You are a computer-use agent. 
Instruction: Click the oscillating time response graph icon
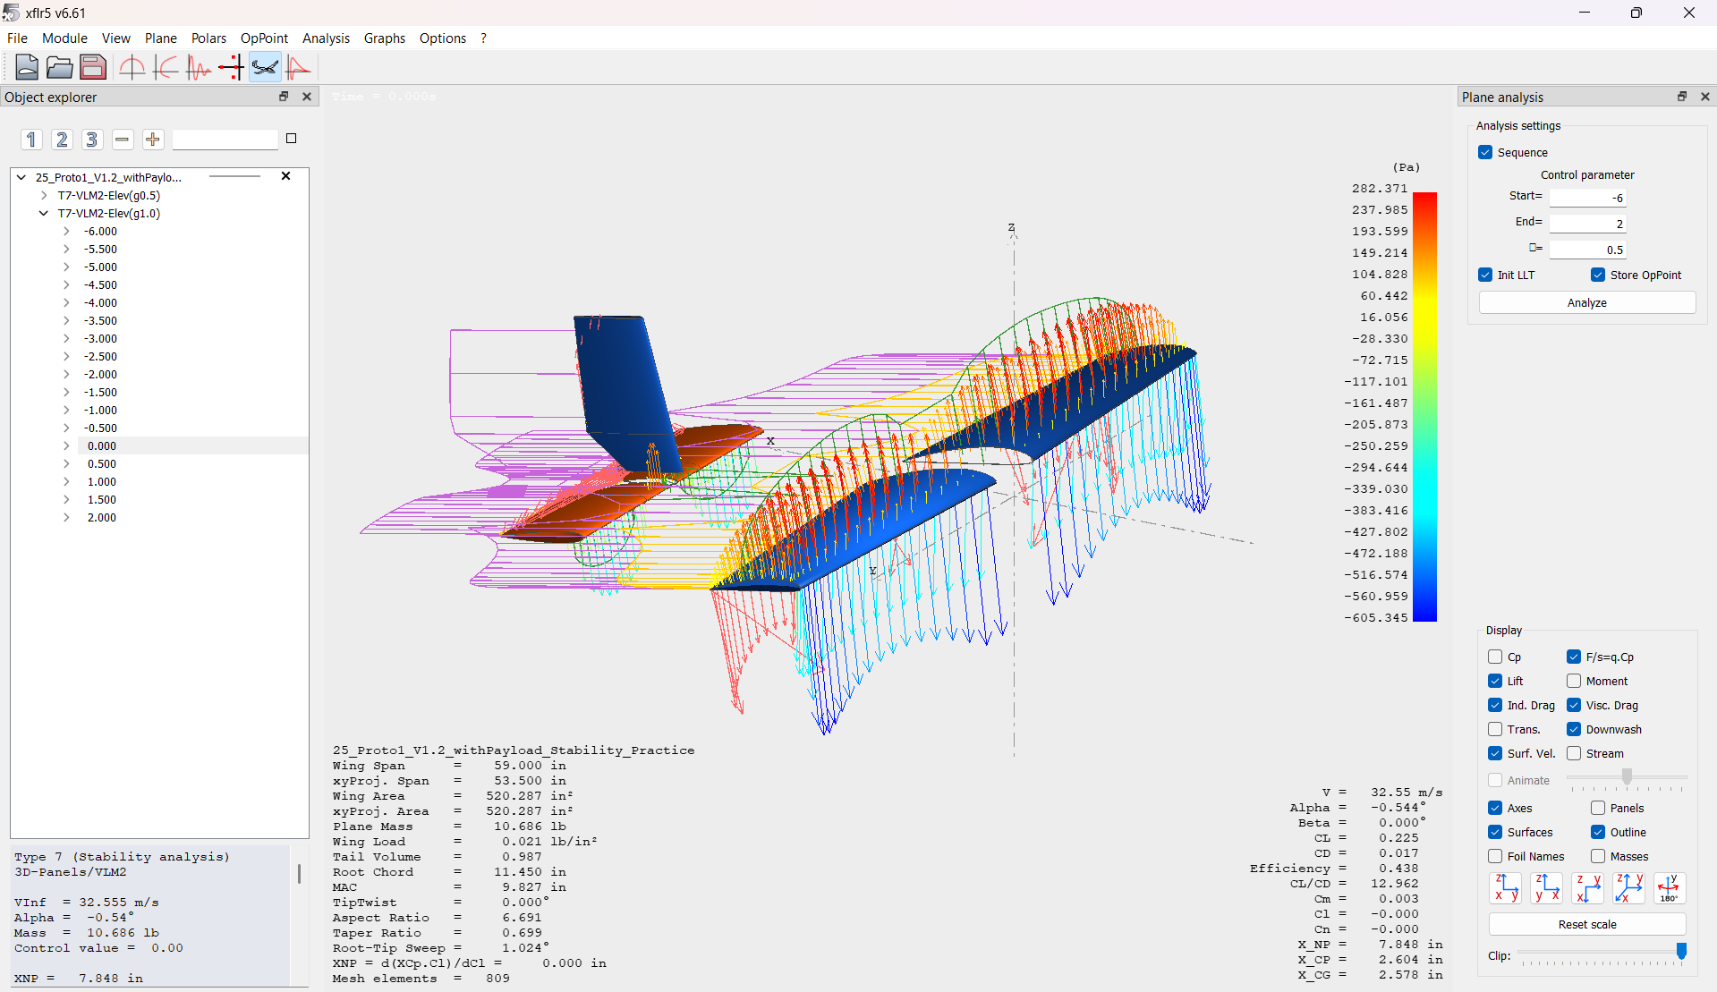pos(199,67)
